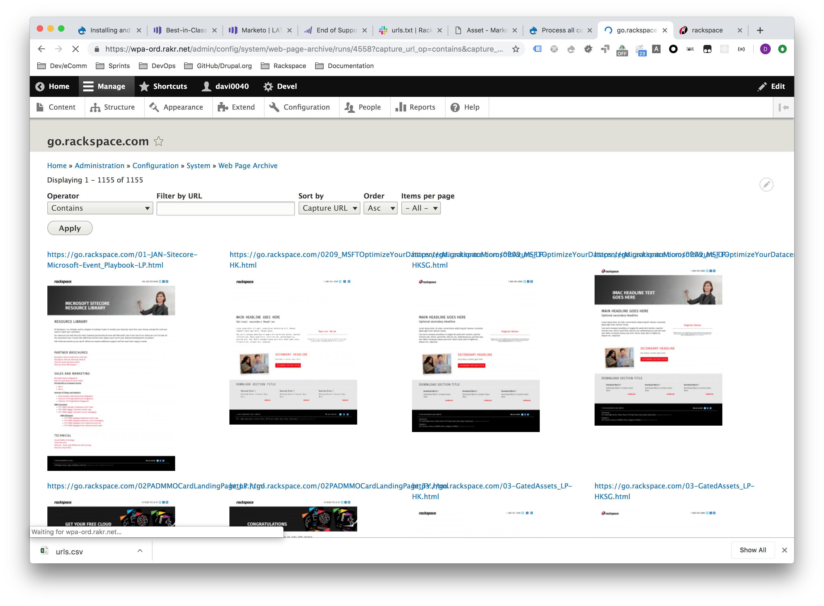The height and width of the screenshot is (606, 824).
Task: Open the Shortcuts toolbar menu
Action: point(163,86)
